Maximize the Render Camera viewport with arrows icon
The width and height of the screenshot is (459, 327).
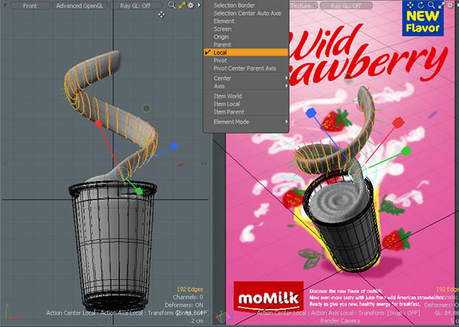coord(441,5)
